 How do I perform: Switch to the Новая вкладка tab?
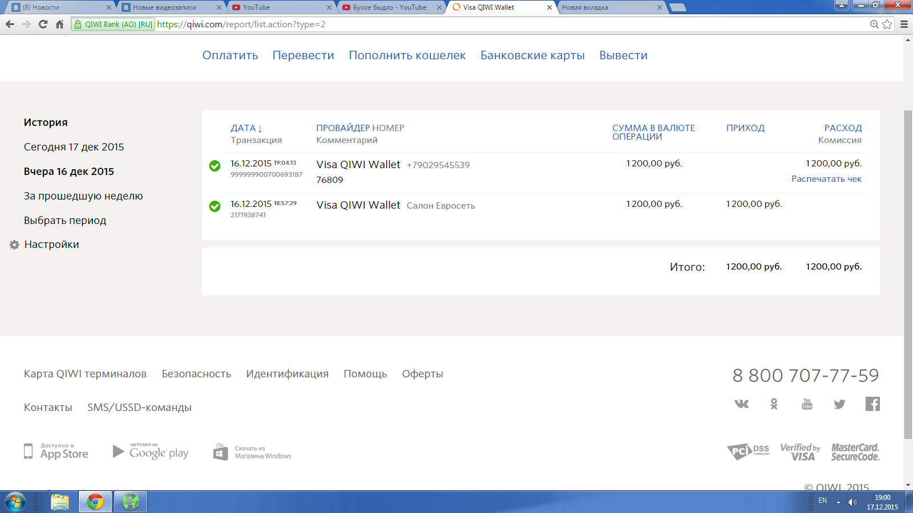611,7
